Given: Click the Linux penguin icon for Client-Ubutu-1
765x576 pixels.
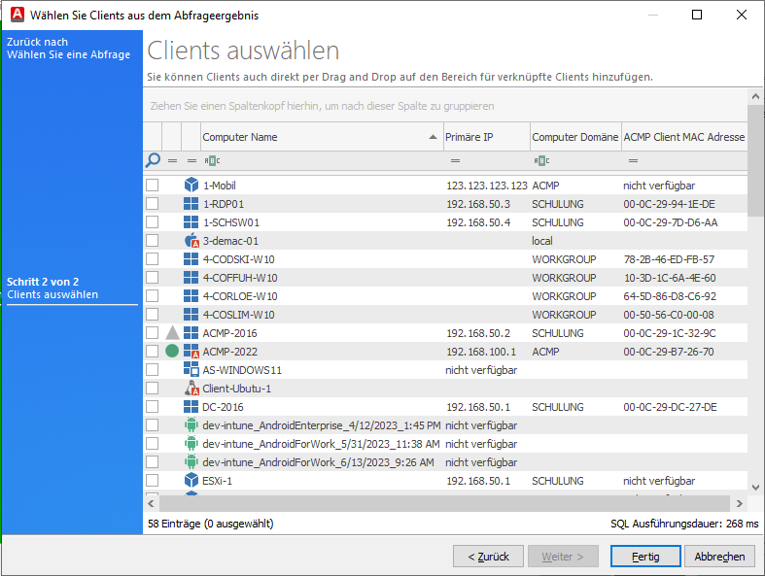Looking at the screenshot, I should (x=191, y=389).
